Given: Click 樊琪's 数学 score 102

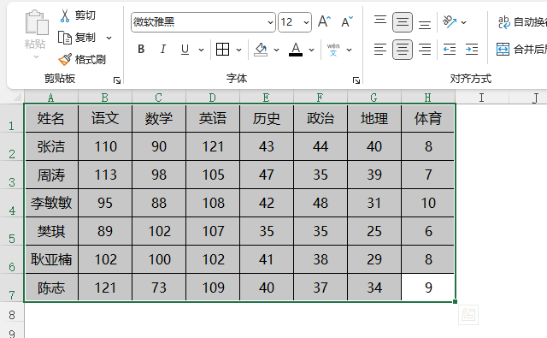Looking at the screenshot, I should (159, 232).
